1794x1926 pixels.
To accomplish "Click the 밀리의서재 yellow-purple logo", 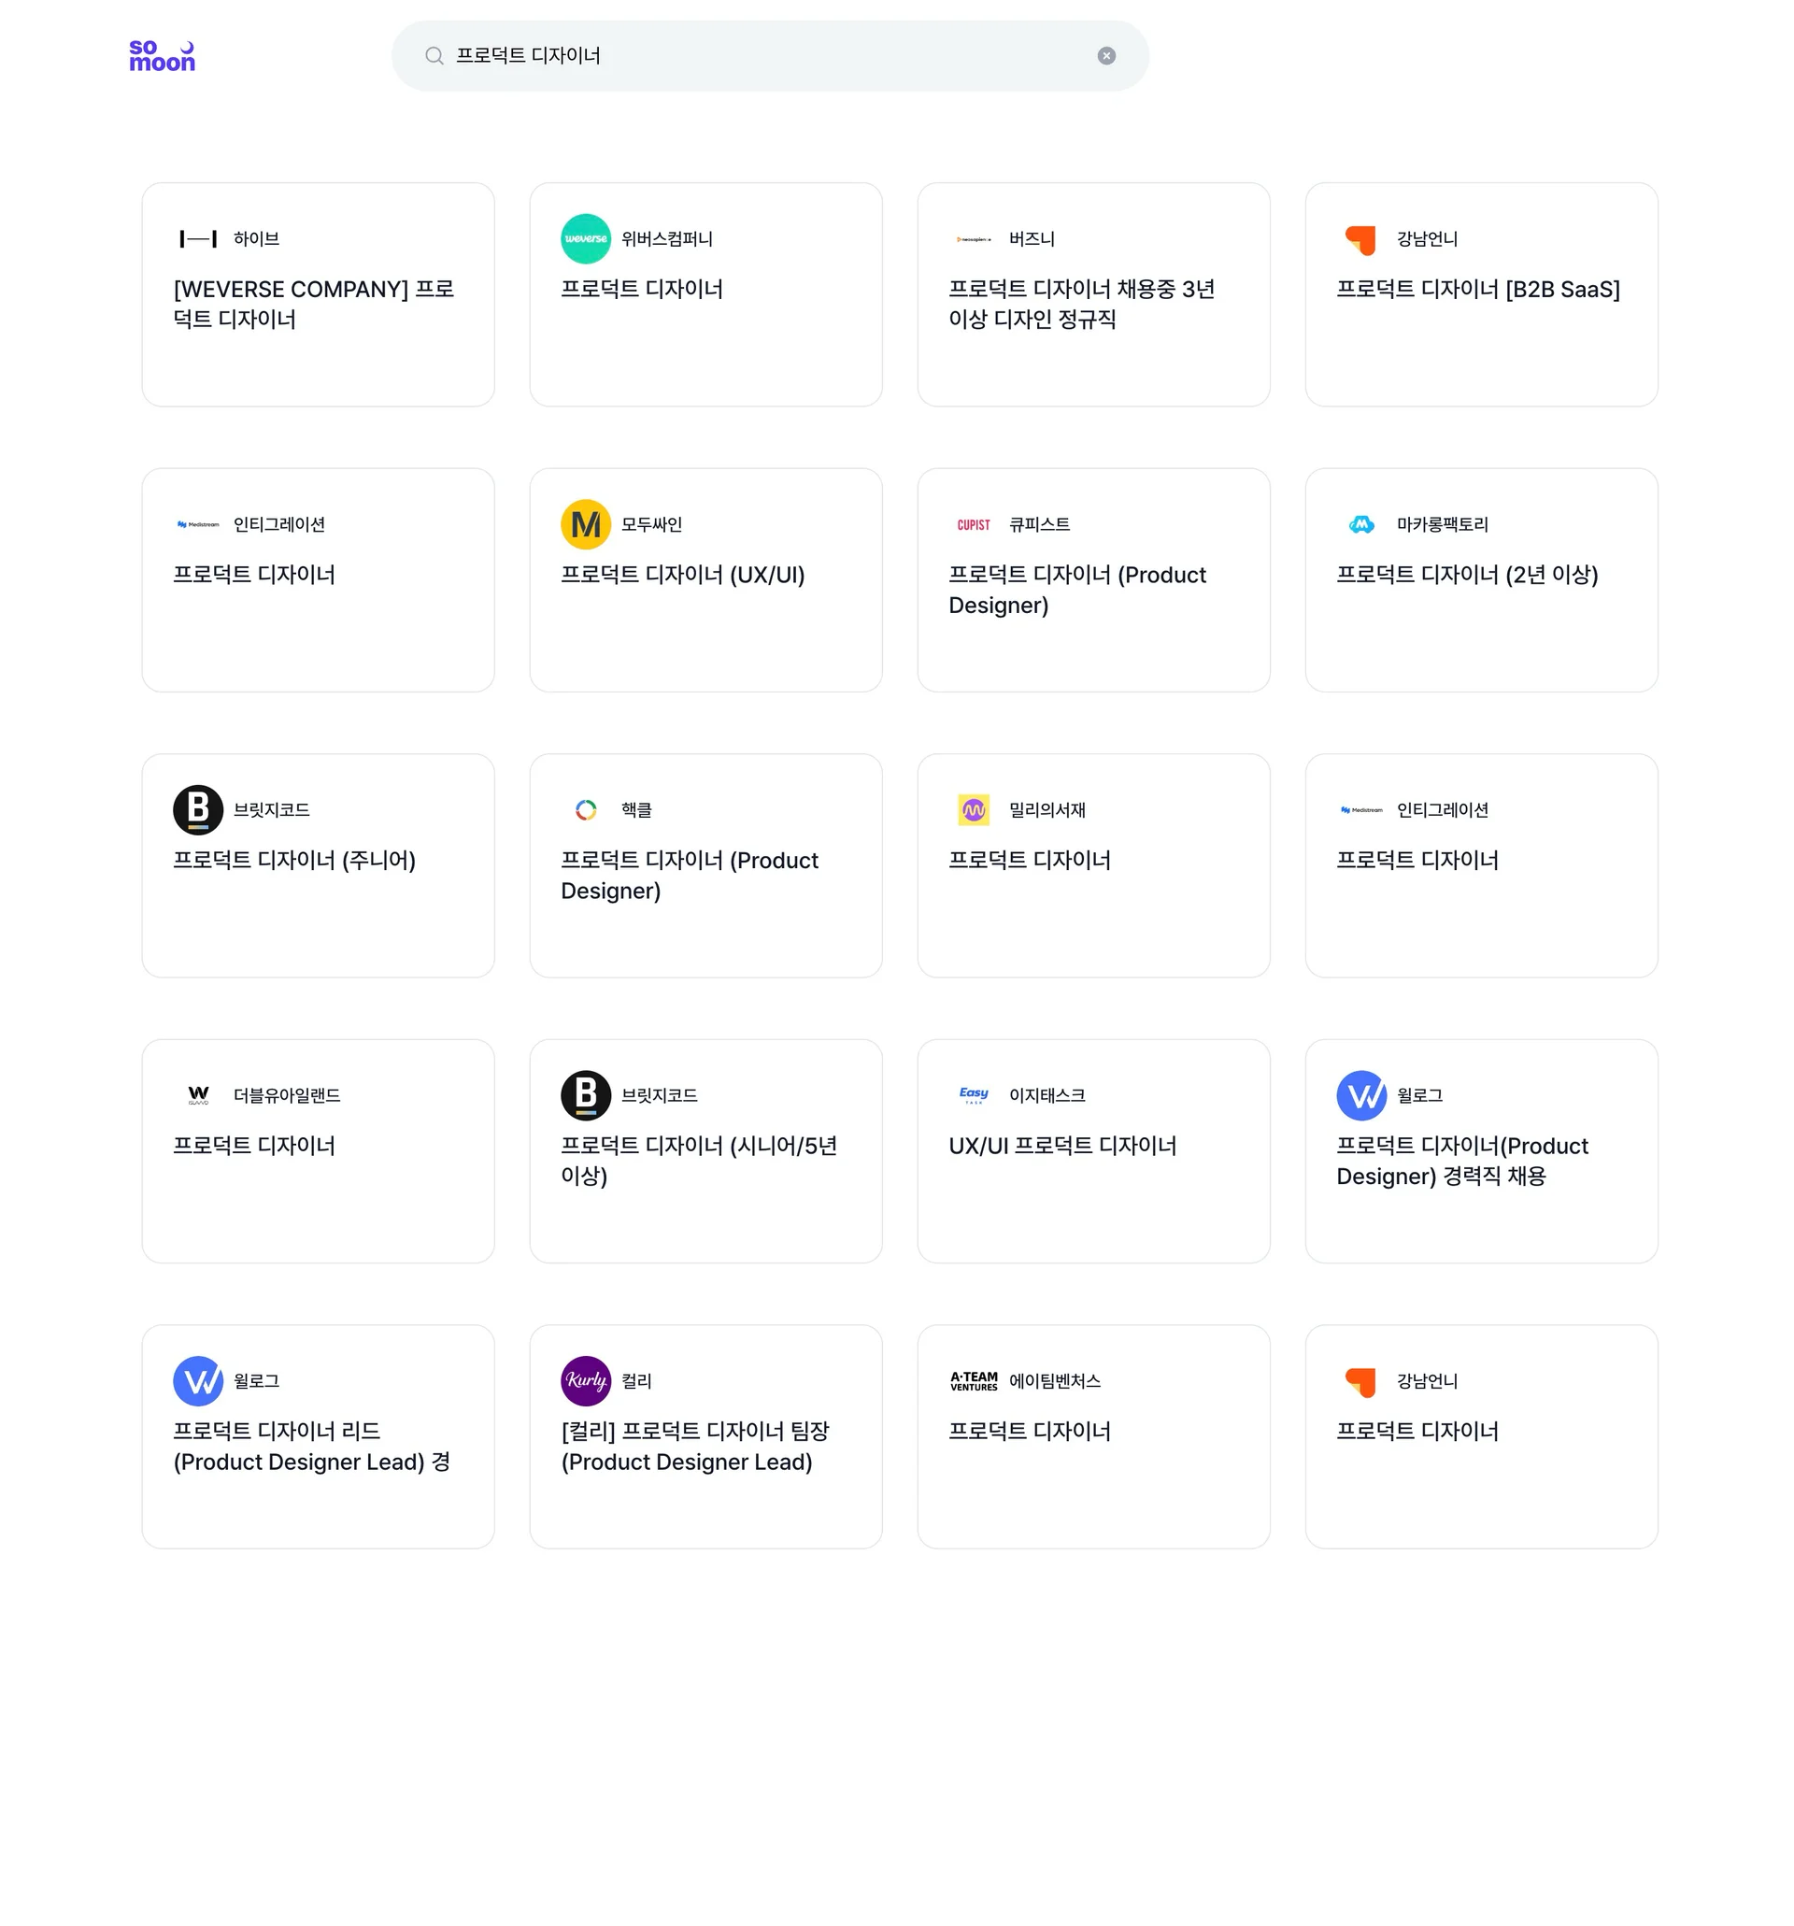I will 973,810.
